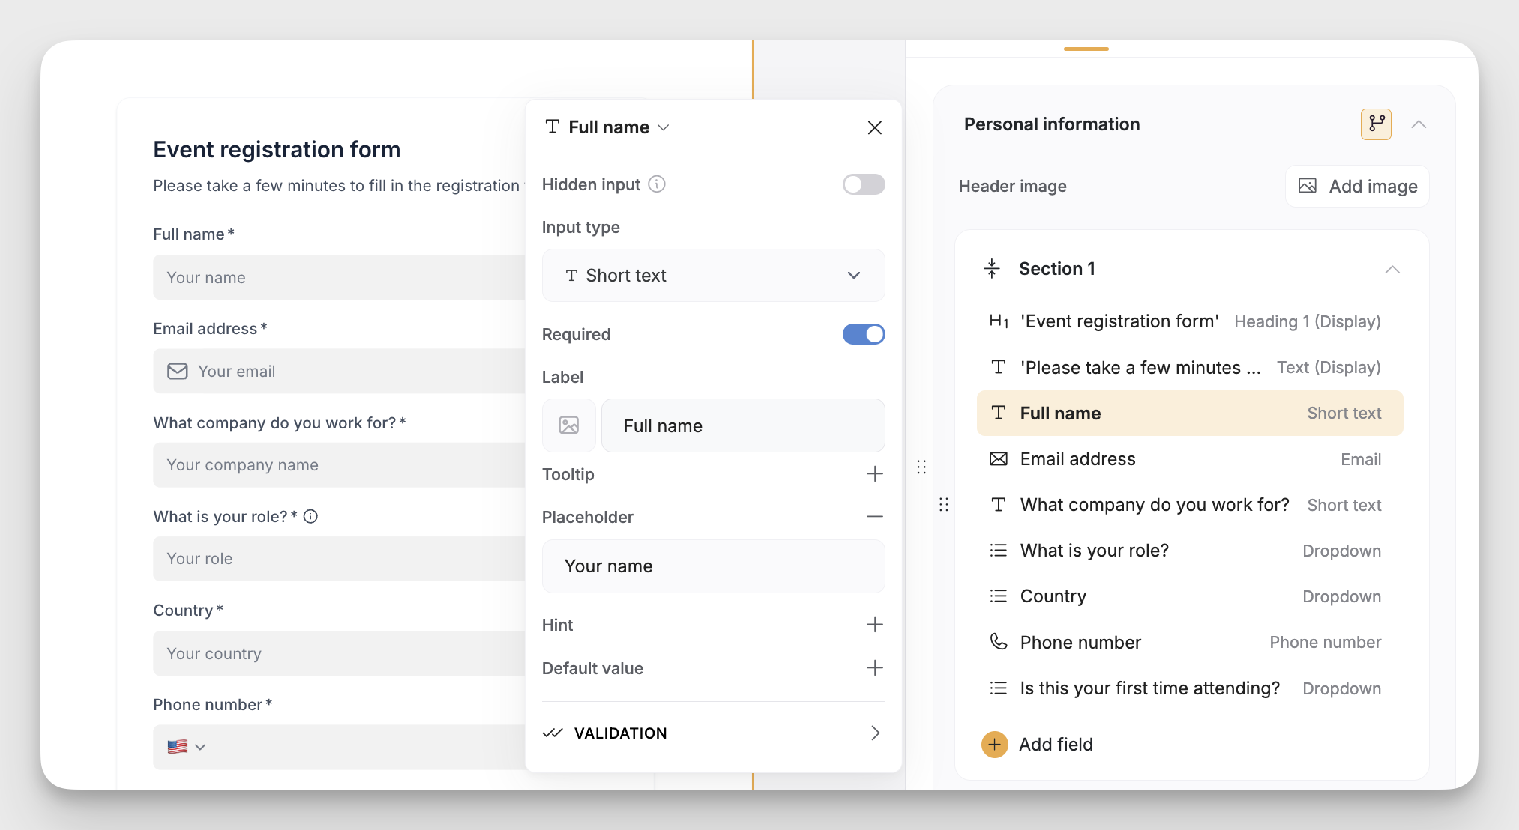Open the Short text input type dropdown
This screenshot has height=830, width=1519.
coord(713,276)
